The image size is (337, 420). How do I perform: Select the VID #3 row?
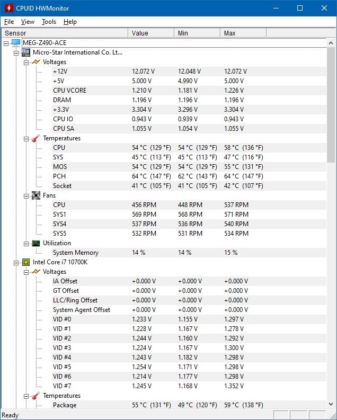click(x=189, y=348)
